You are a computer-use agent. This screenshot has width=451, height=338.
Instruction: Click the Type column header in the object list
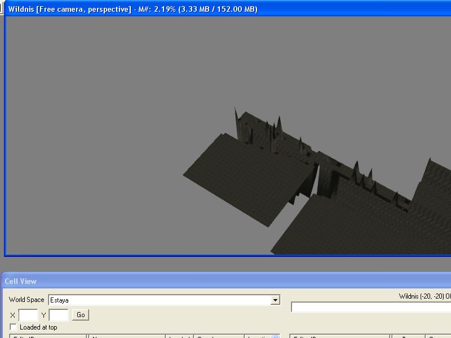[408, 336]
